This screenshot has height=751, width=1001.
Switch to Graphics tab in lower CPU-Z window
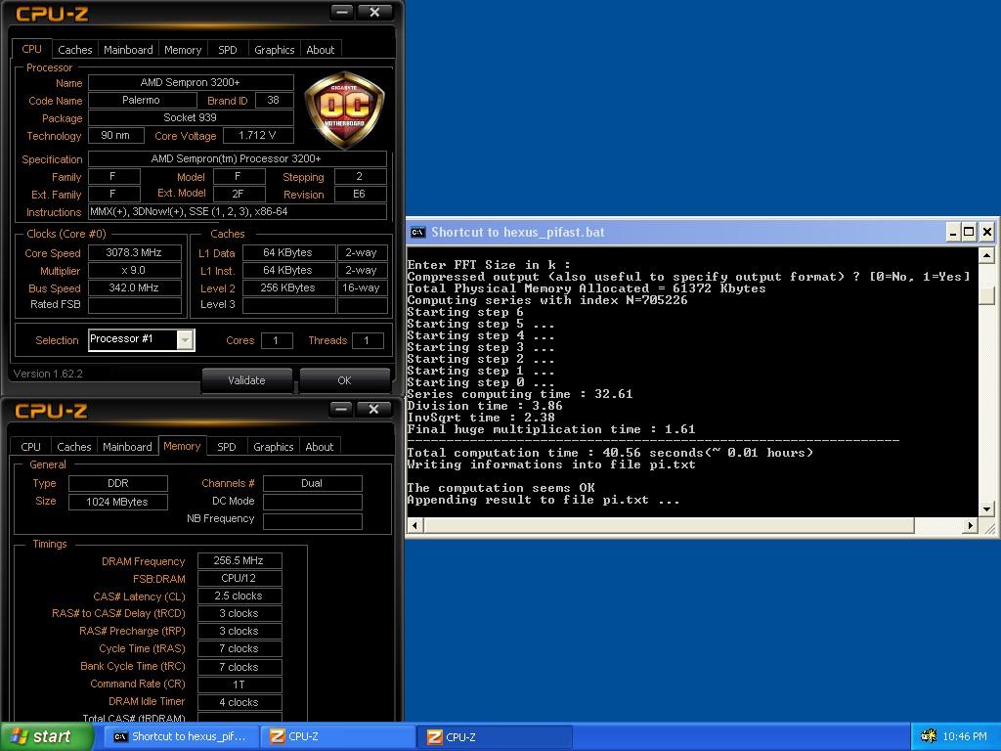coord(274,447)
